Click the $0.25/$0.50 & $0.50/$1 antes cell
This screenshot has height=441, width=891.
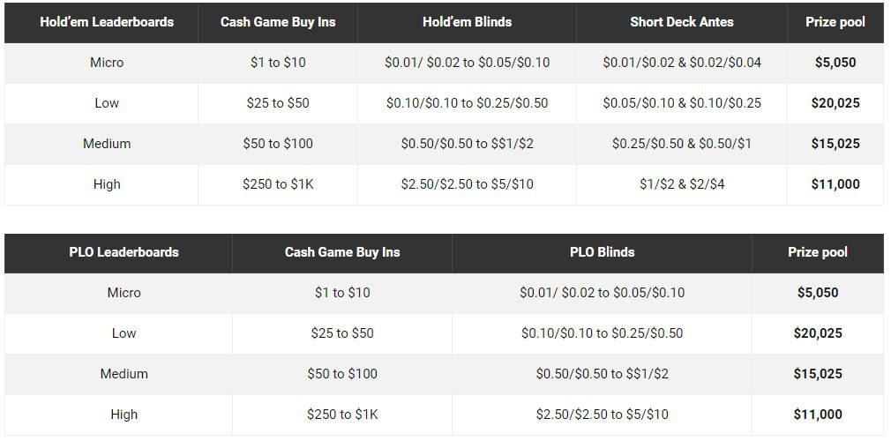pos(681,144)
